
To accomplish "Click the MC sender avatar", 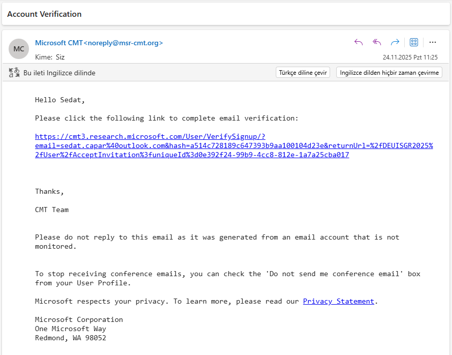I will [x=19, y=49].
